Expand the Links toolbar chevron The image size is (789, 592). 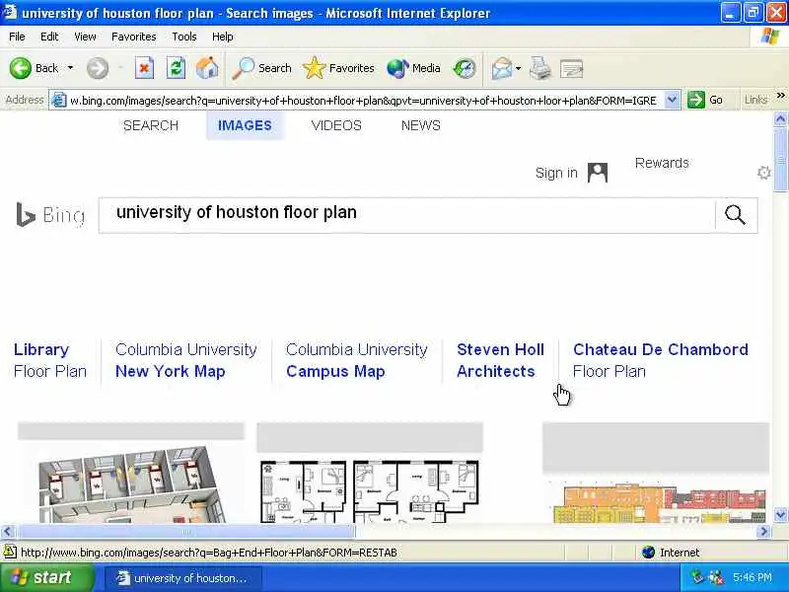[x=780, y=95]
